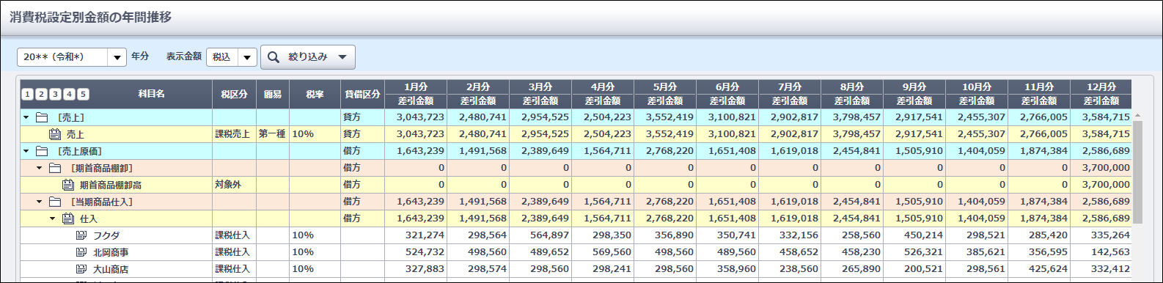Select the 北岡商事 row name
This screenshot has height=283, width=1163.
pos(111,252)
